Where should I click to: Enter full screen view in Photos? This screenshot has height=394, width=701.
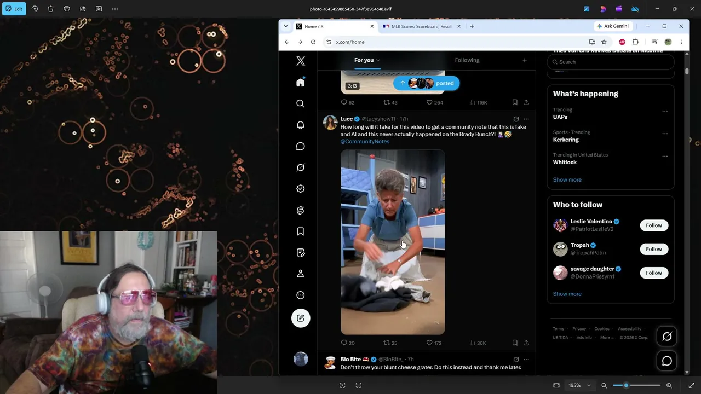(691, 385)
